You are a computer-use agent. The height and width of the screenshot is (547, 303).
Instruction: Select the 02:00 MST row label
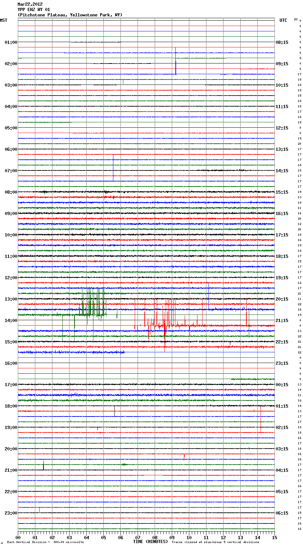click(x=11, y=64)
